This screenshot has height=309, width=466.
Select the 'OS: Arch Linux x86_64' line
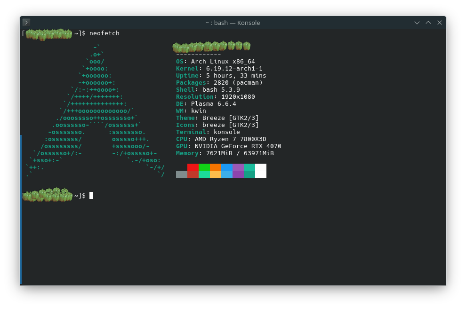pyautogui.click(x=216, y=62)
